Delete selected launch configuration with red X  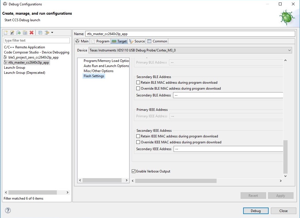tap(32, 33)
